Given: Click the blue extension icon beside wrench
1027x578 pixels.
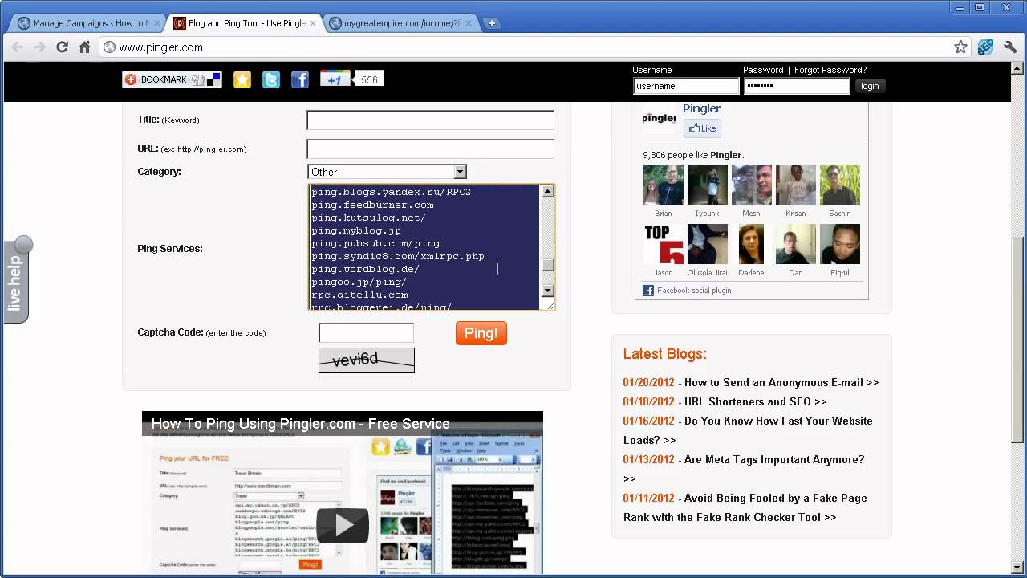Looking at the screenshot, I should tap(985, 47).
